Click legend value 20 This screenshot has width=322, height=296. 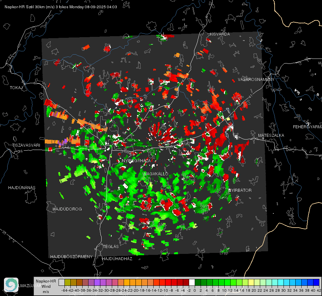[254, 290]
